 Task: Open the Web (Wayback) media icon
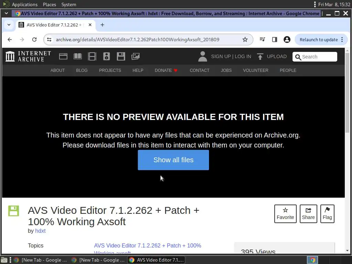pos(63,56)
